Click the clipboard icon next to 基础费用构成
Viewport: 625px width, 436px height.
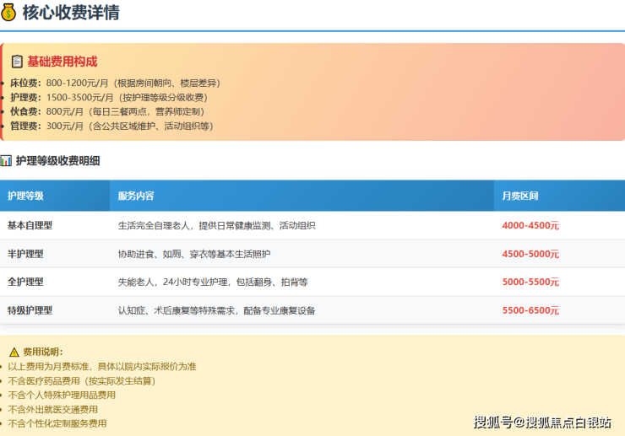17,62
